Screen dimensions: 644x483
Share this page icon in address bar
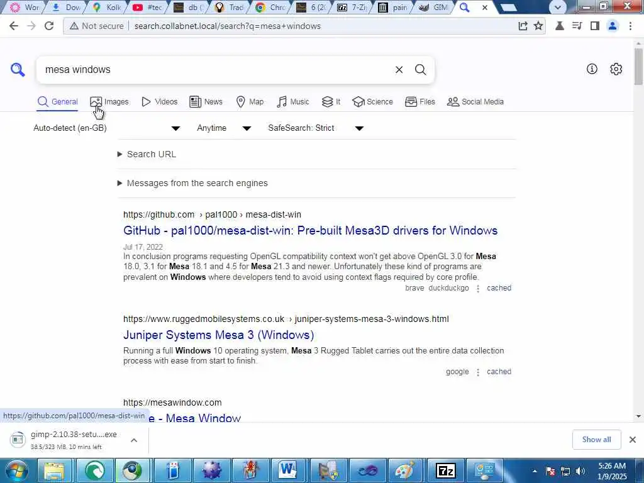click(523, 26)
